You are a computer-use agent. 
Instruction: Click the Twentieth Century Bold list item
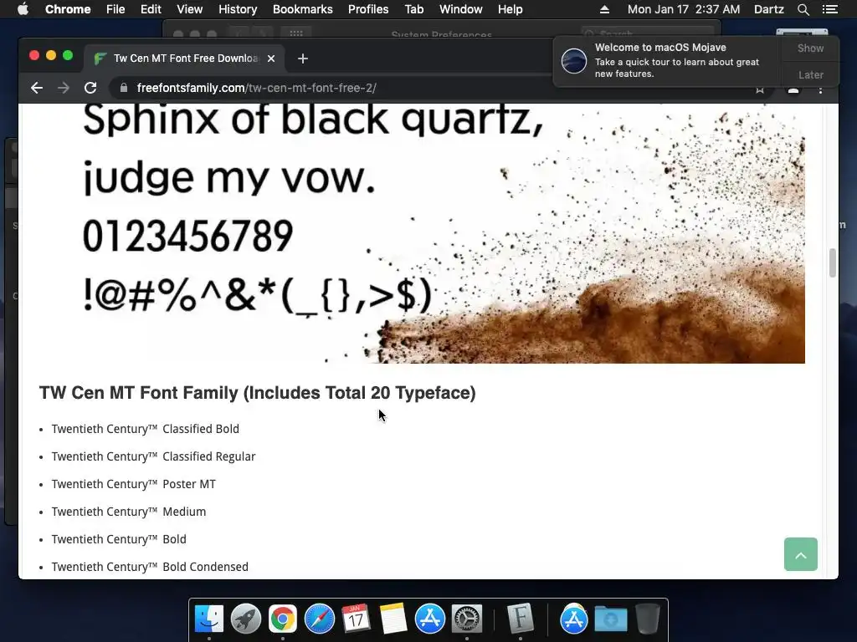[x=119, y=539]
